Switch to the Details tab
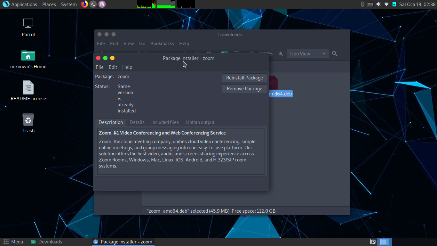 coord(137,122)
